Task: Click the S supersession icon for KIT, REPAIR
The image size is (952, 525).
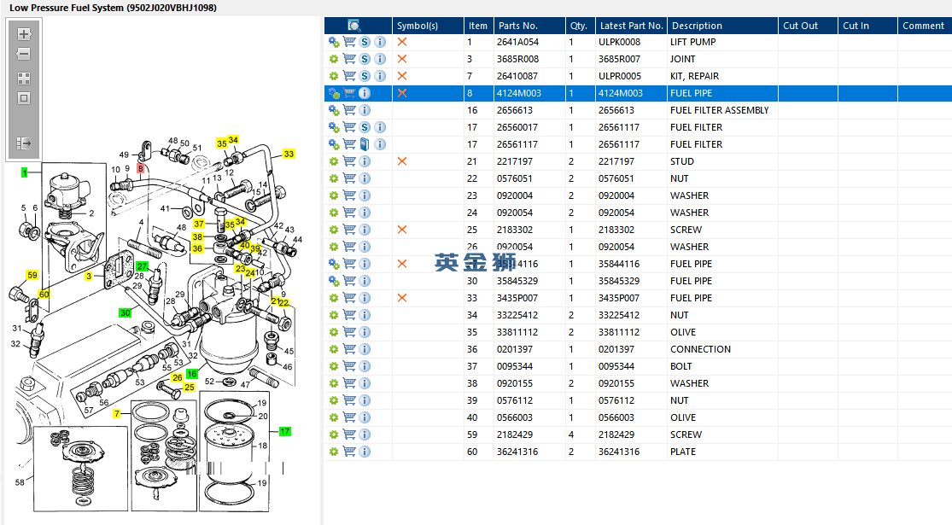Action: pos(365,76)
